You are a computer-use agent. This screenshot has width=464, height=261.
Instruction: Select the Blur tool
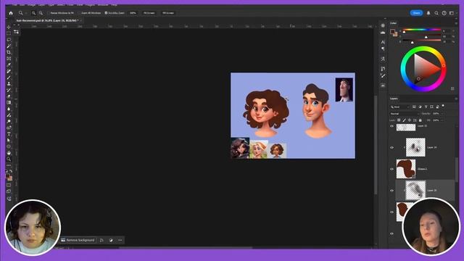click(9, 109)
